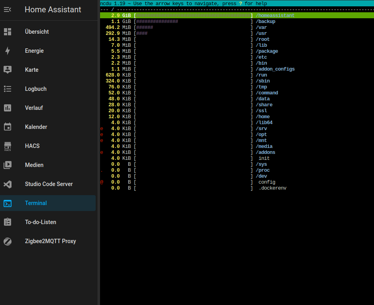Viewport: 374px width, 305px height.
Task: Click the Energie lightning bolt icon
Action: (8, 51)
